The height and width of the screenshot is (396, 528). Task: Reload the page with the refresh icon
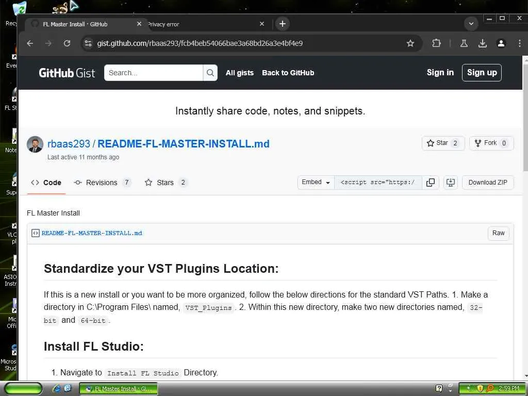click(x=67, y=43)
